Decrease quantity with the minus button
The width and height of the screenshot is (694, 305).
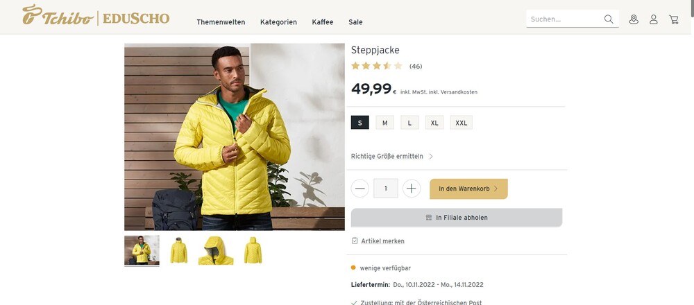[359, 189]
